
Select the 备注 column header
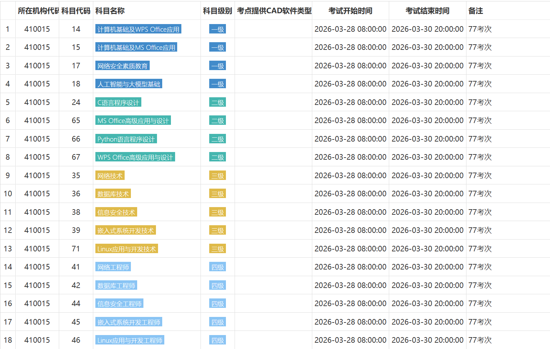coord(476,11)
